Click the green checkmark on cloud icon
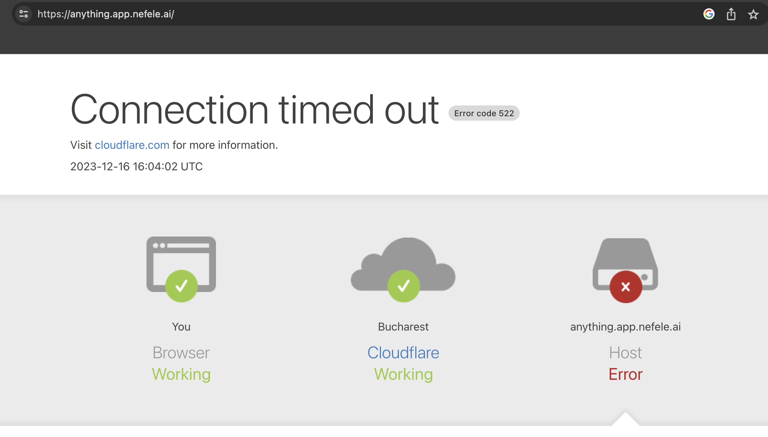Image resolution: width=768 pixels, height=437 pixels. coord(403,286)
